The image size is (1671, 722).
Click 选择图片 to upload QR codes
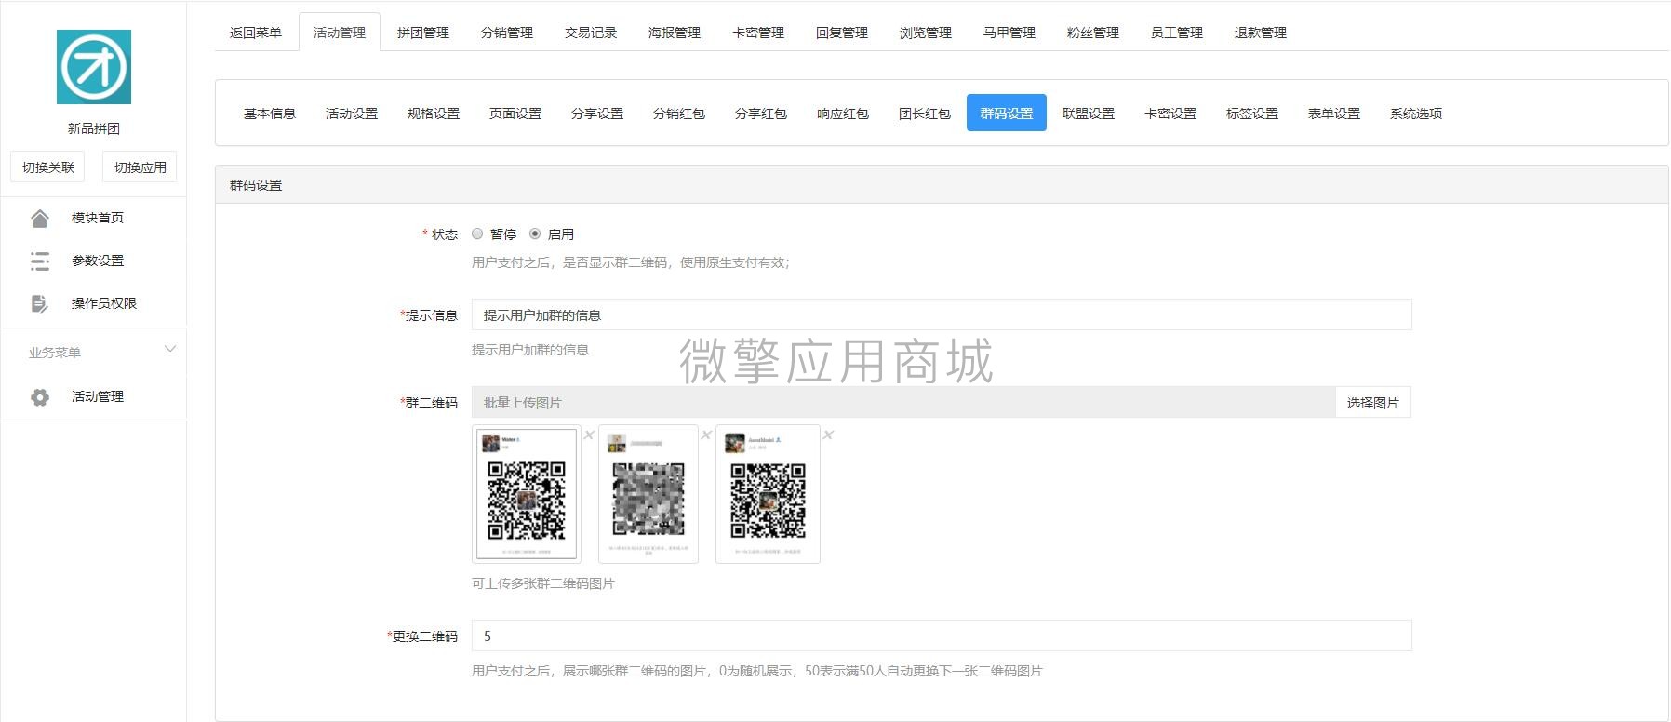pos(1373,403)
